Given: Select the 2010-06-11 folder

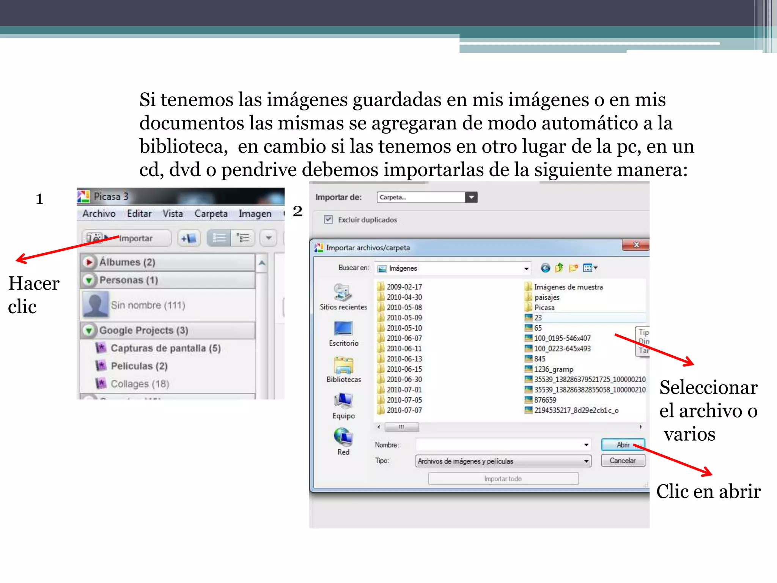Looking at the screenshot, I should click(x=400, y=348).
